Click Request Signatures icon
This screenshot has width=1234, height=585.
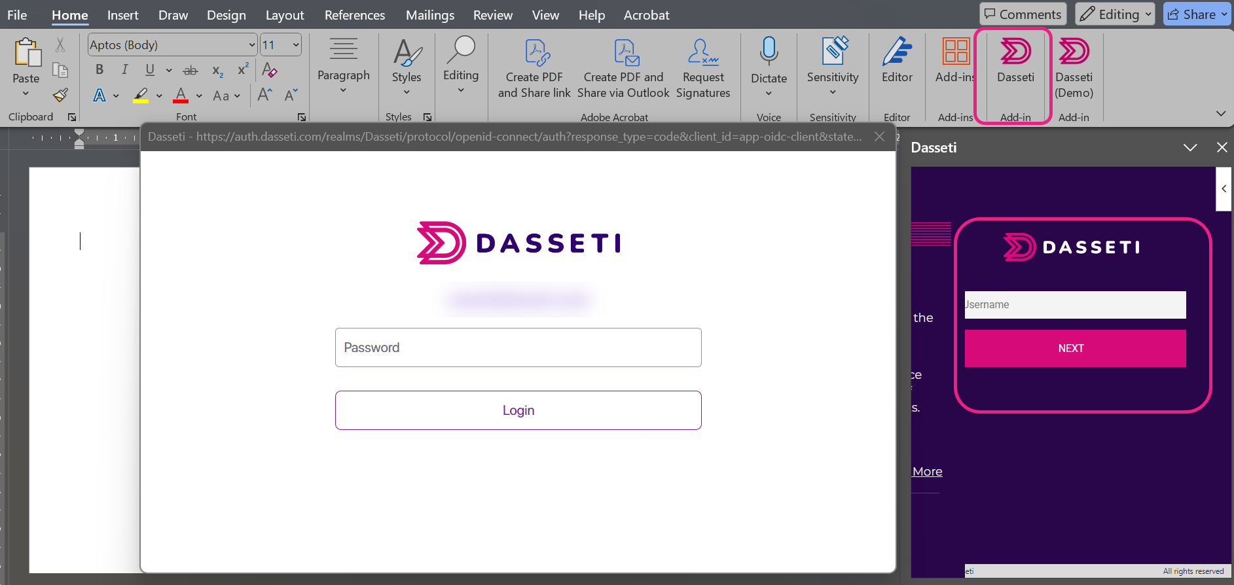[x=703, y=69]
